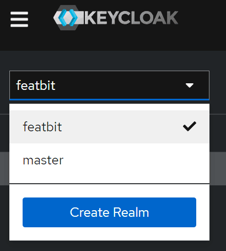226x251 pixels.
Task: Click the dark background below the realm panel
Action: pos(113,246)
